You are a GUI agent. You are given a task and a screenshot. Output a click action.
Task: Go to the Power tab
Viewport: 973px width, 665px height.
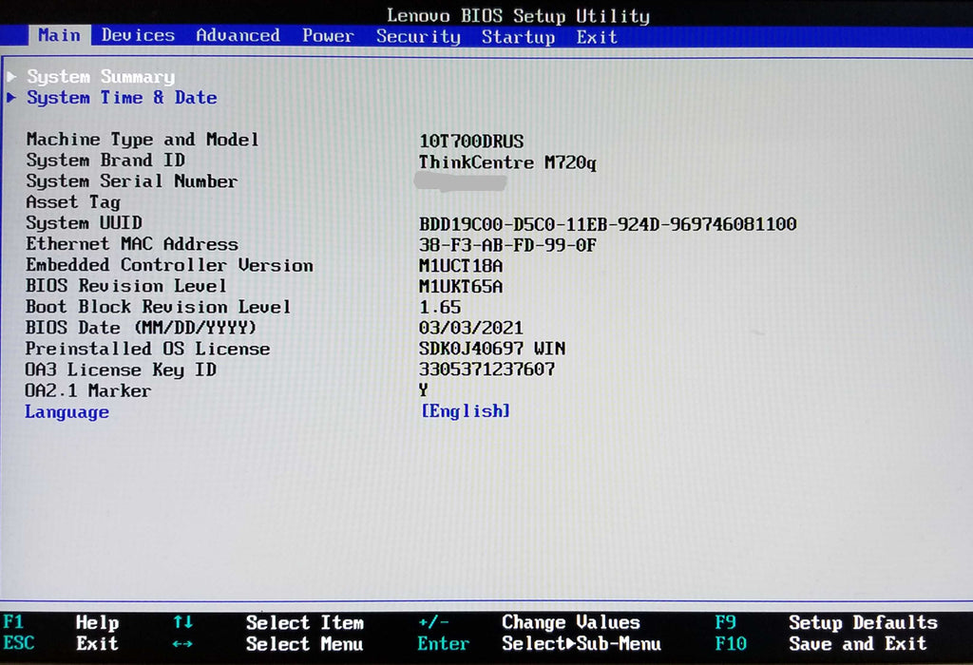(x=328, y=36)
